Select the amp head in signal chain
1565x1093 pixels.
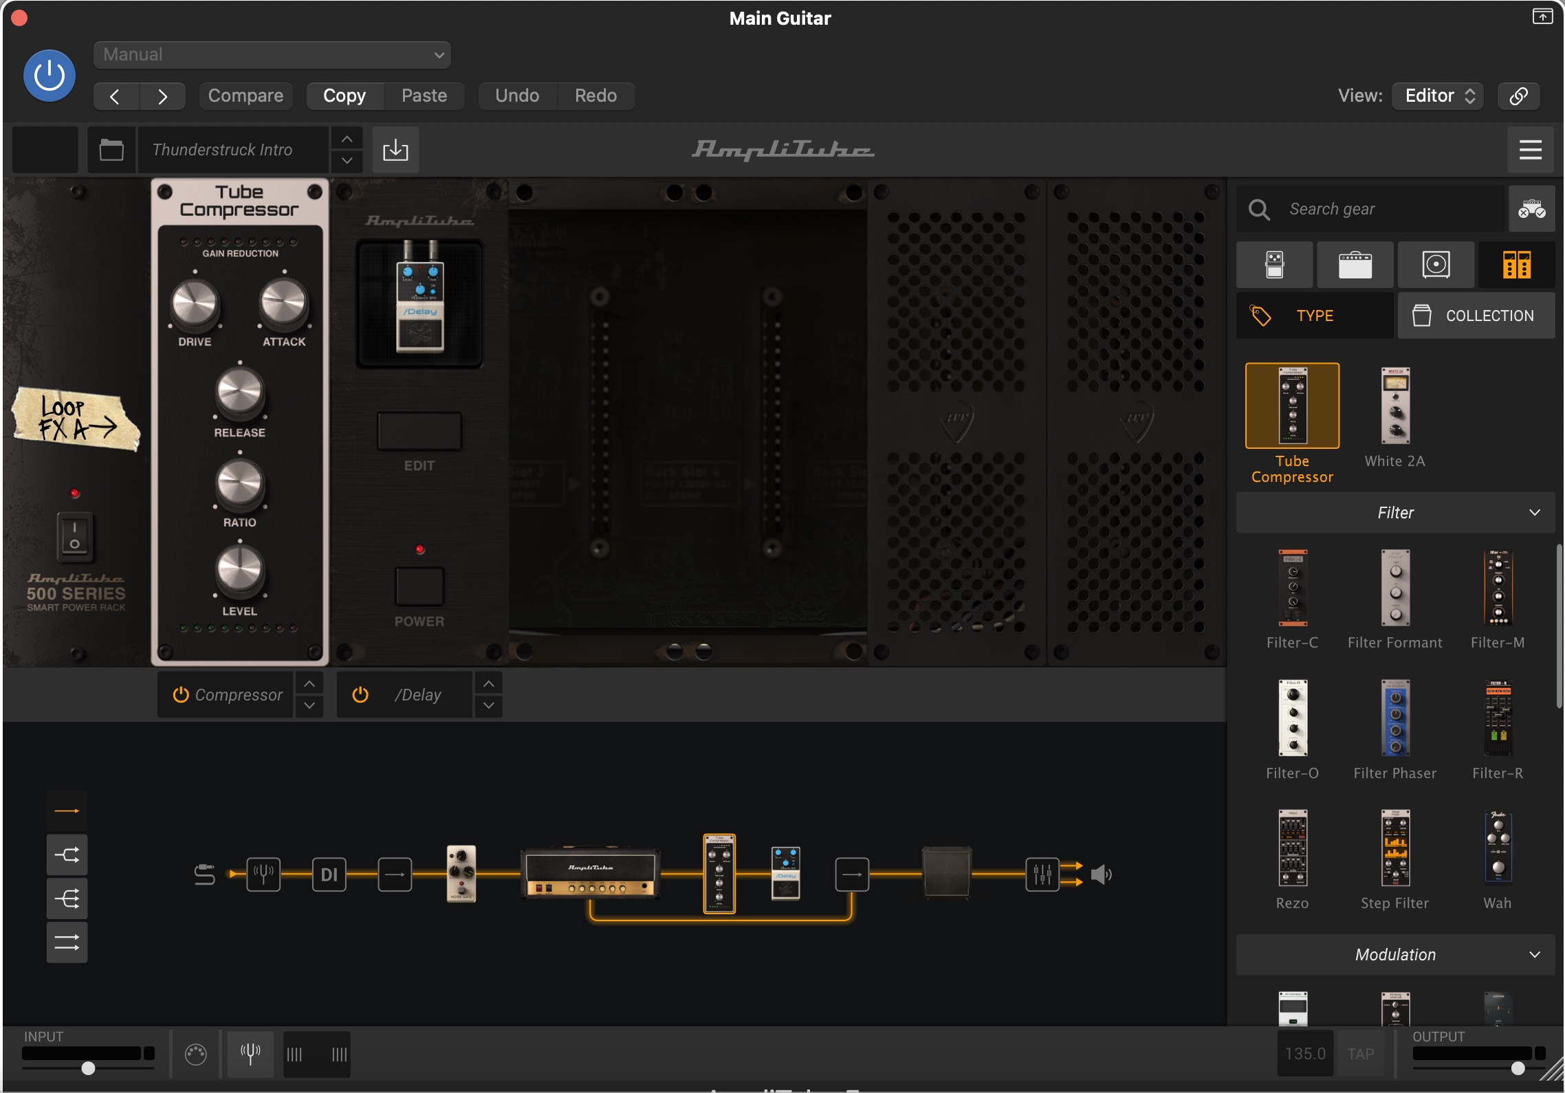click(x=590, y=873)
